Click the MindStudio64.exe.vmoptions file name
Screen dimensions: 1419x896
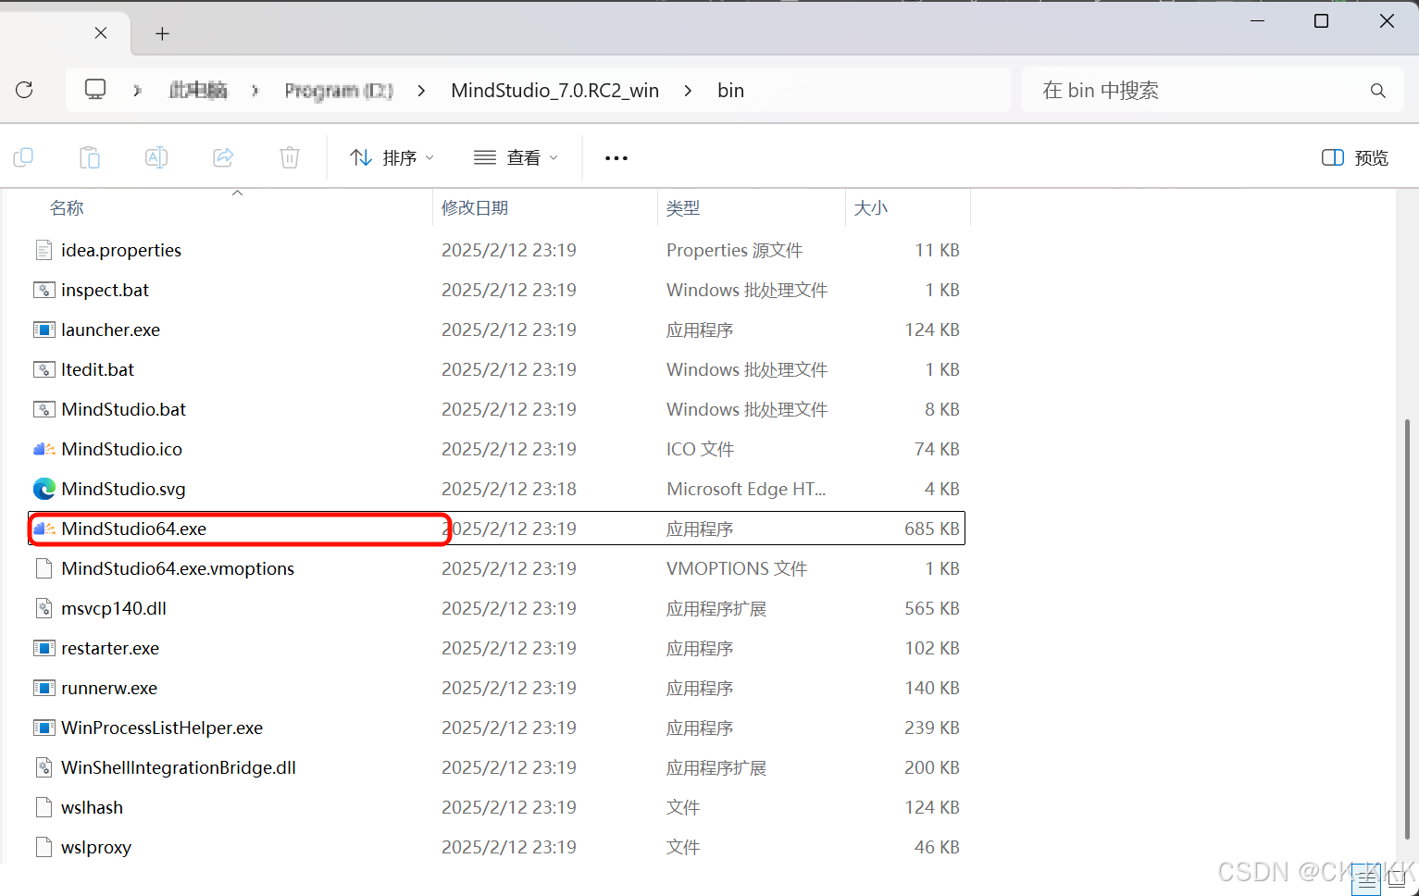point(178,568)
